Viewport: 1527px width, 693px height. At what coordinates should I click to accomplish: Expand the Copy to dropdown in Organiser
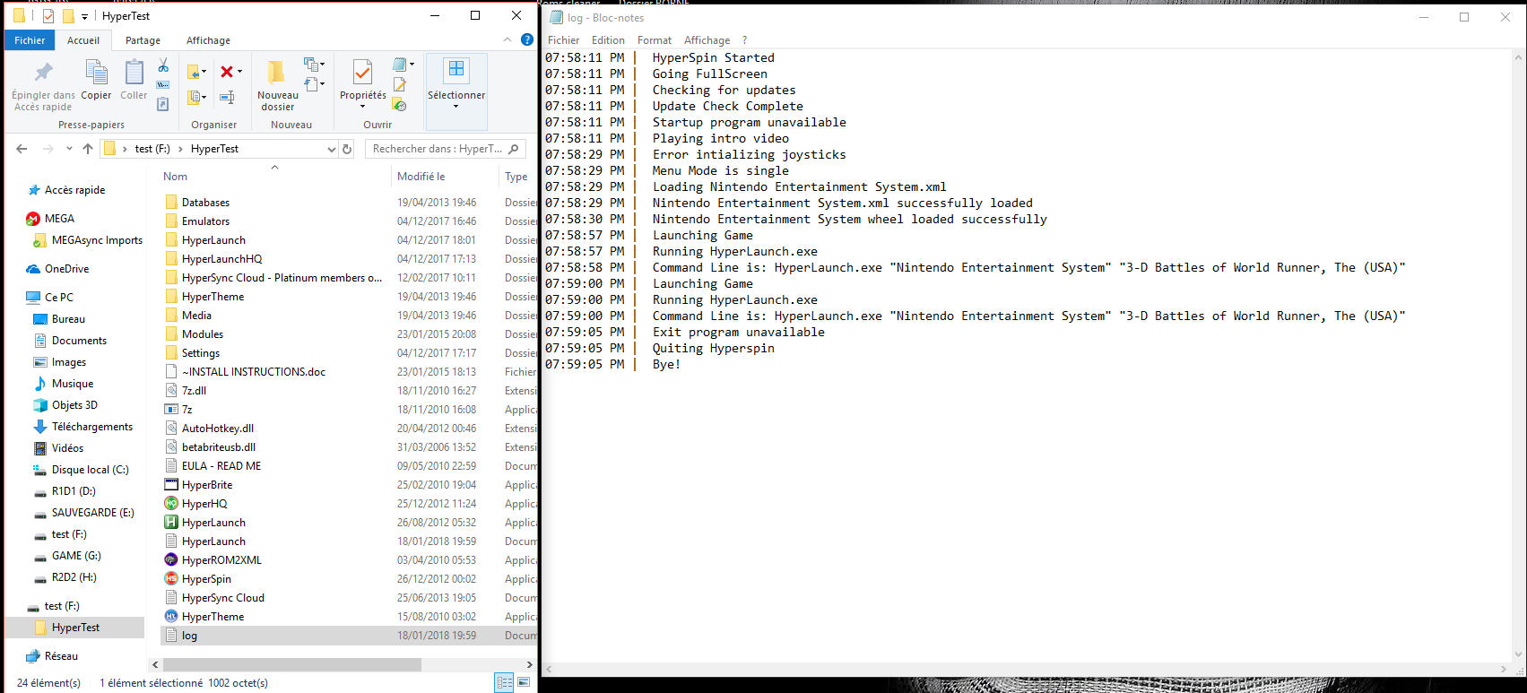(205, 98)
